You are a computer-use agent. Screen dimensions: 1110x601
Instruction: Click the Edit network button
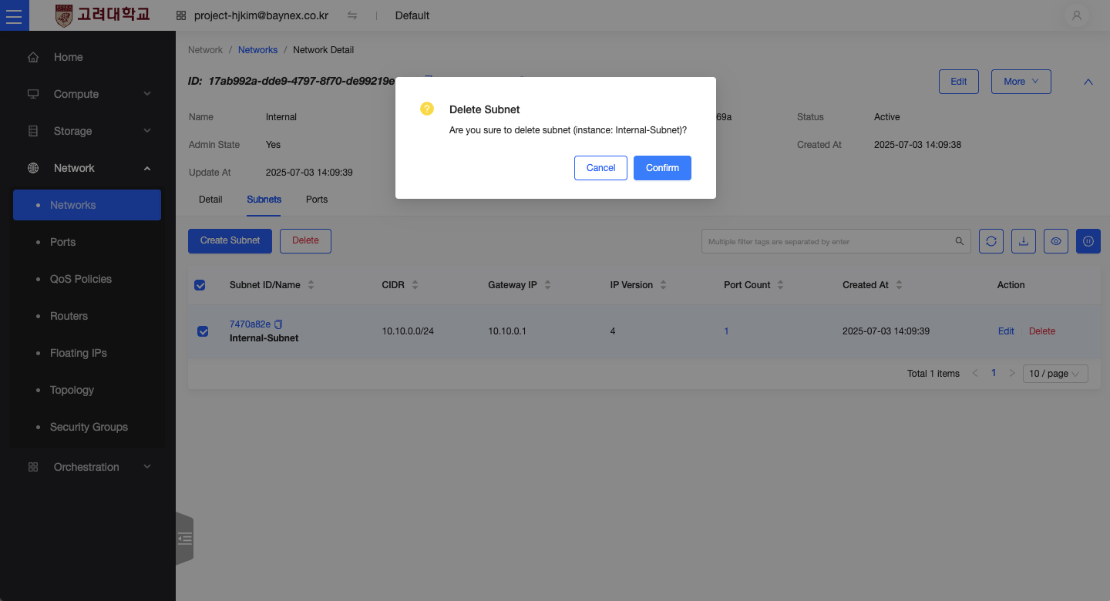(x=959, y=82)
